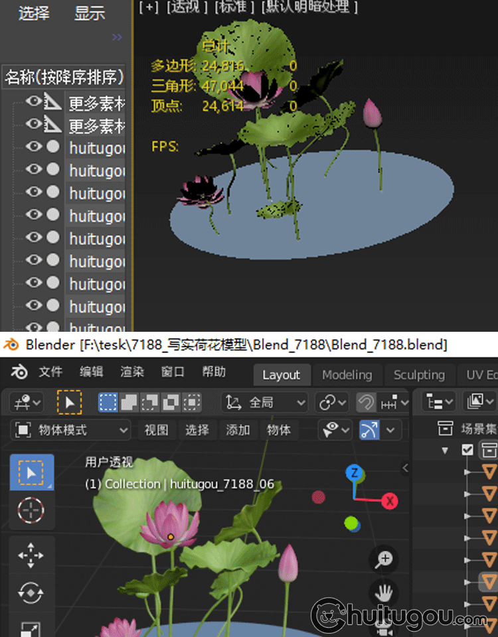Image resolution: width=498 pixels, height=637 pixels.
Task: Expand the >> chevron in scene explorer
Action: click(x=117, y=37)
